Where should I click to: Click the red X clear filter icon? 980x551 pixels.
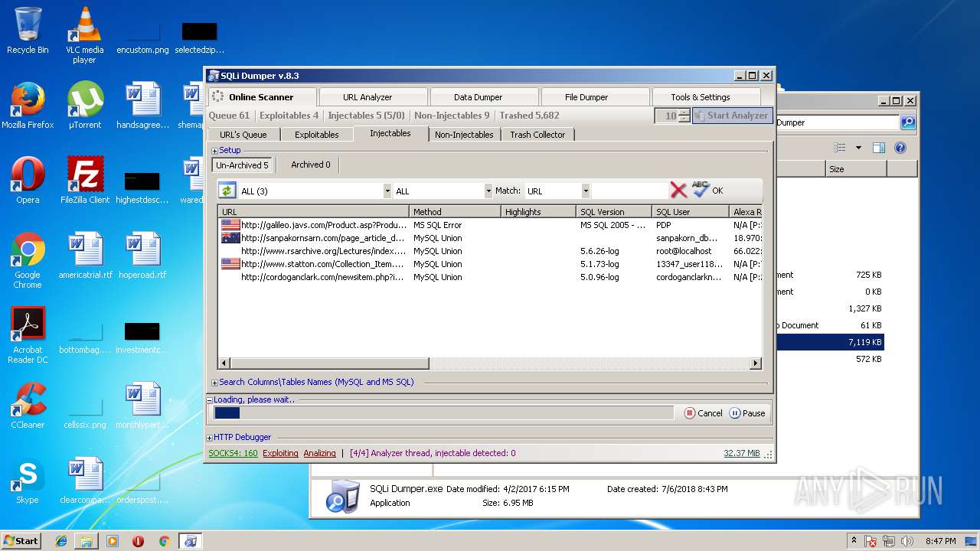tap(678, 191)
